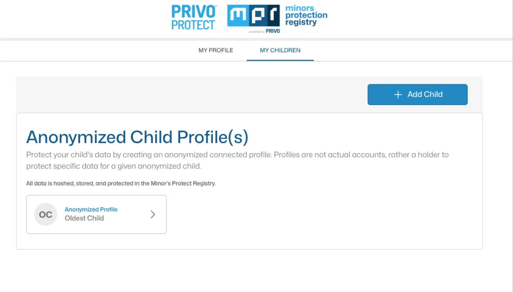
Task: Click the PRIVO Protect logo
Action: (193, 17)
